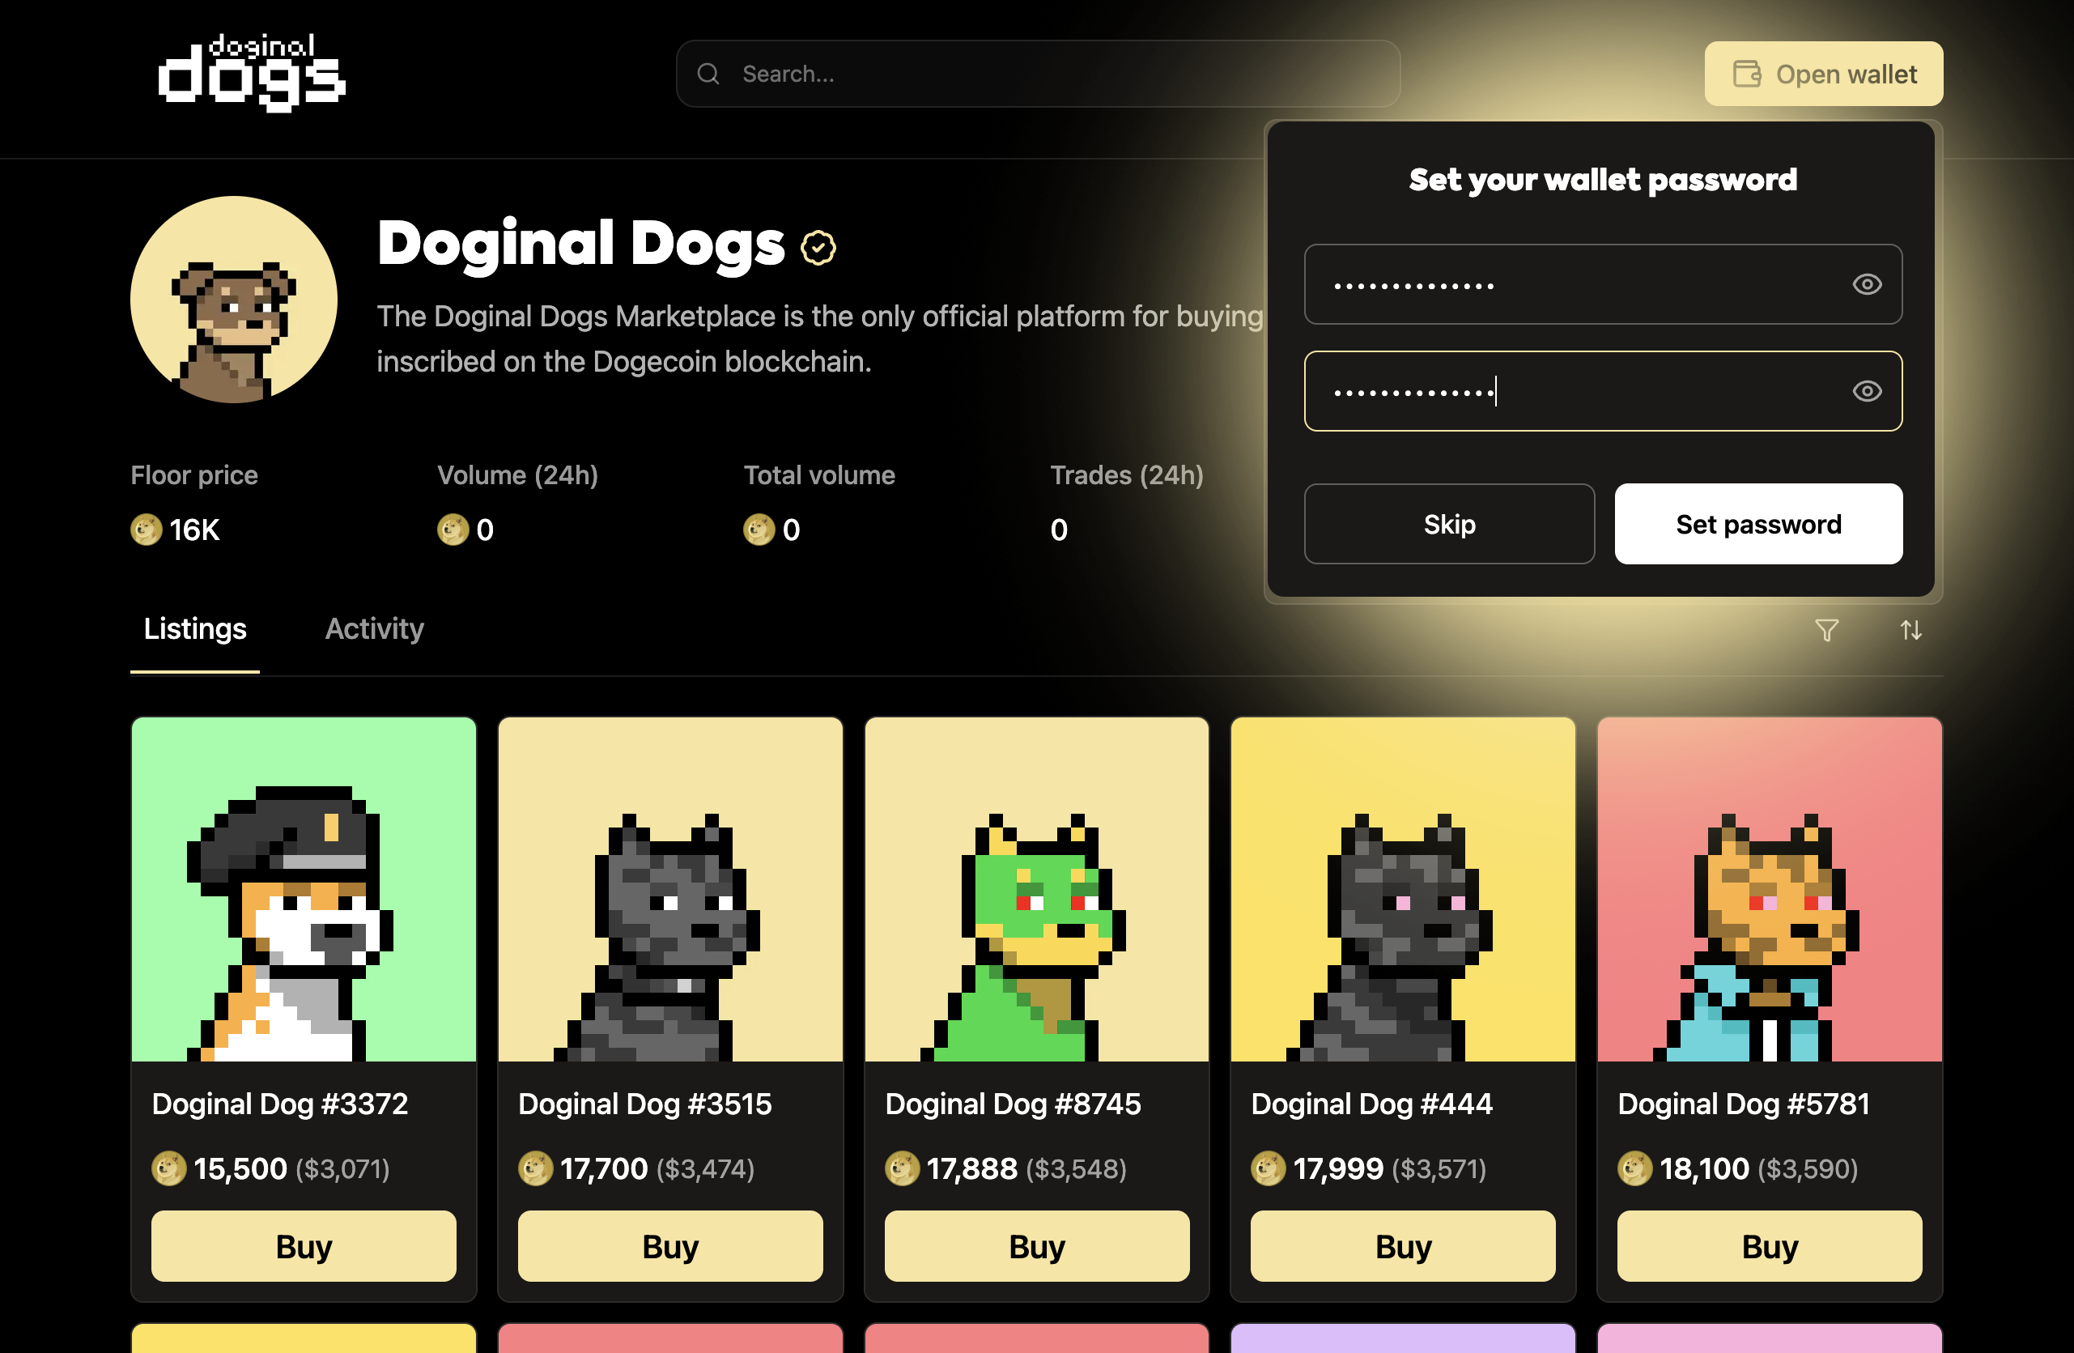This screenshot has width=2074, height=1353.
Task: Open the Doginal Dog #8745 thumbnail
Action: tap(1036, 889)
